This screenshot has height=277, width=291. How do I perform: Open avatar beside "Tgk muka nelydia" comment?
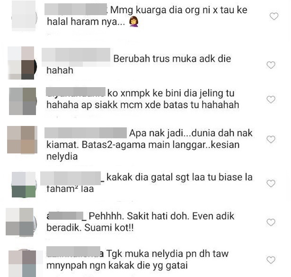(23, 263)
